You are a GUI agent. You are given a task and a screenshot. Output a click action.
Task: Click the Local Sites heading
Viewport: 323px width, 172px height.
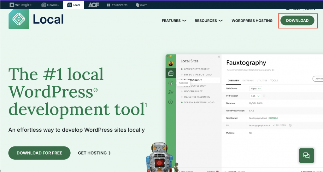point(190,61)
